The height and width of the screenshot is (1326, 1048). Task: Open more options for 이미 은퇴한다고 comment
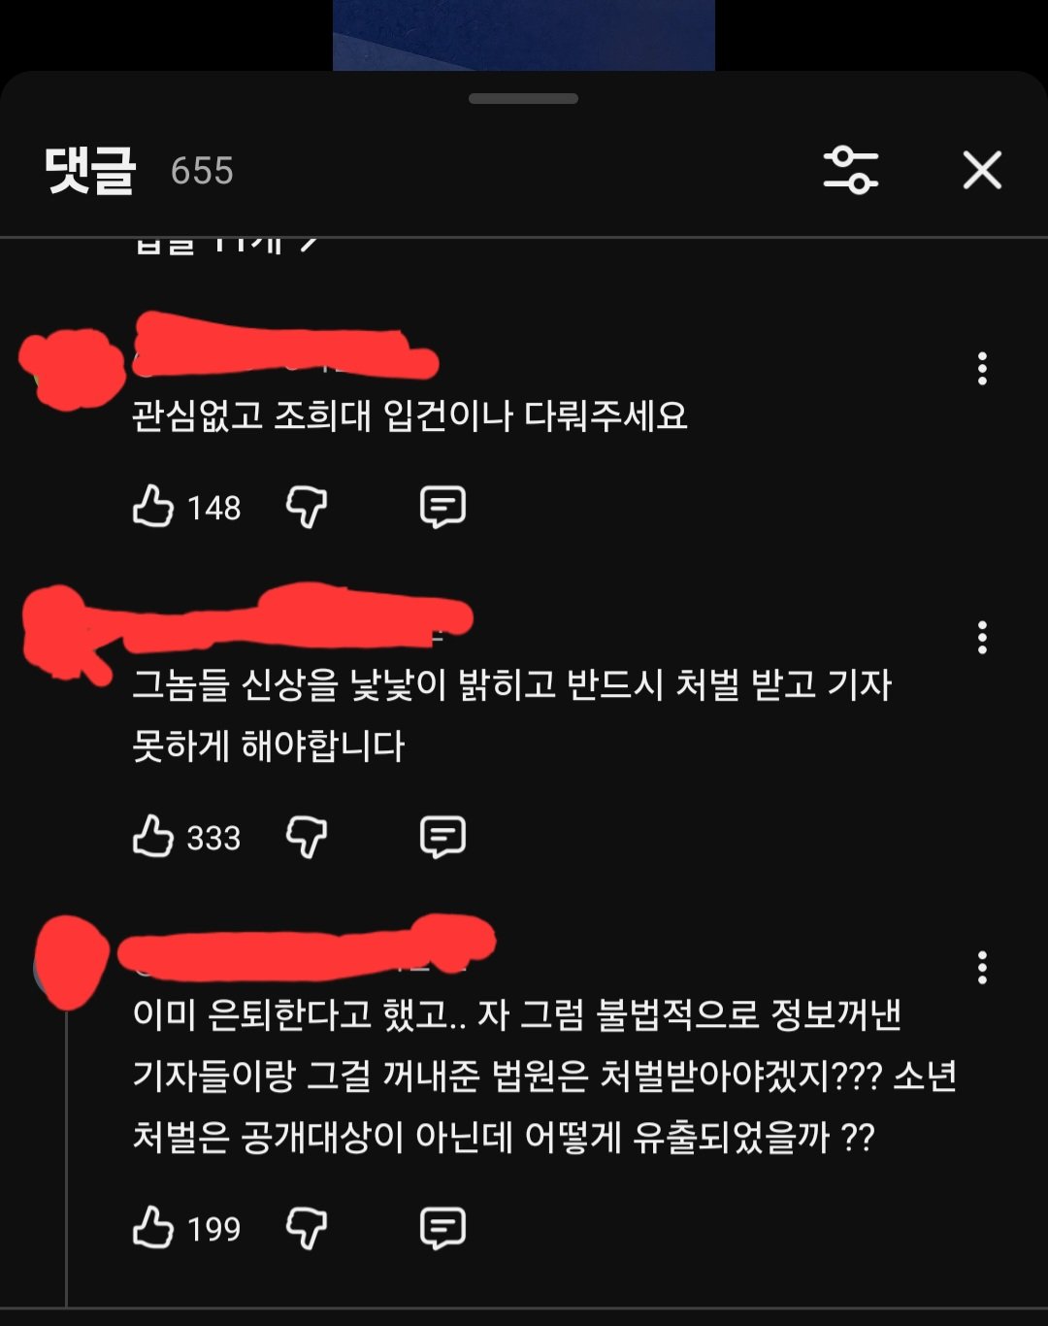click(x=982, y=968)
